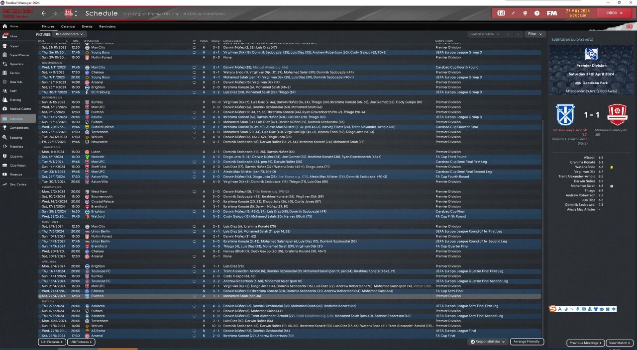Click the 'id' icon in the red bar
This screenshot has height=350, width=637.
coord(502,13)
